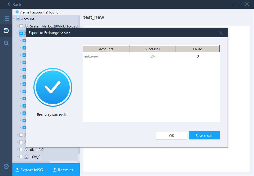Tick the 10w_9 account checkbox

click(21, 157)
